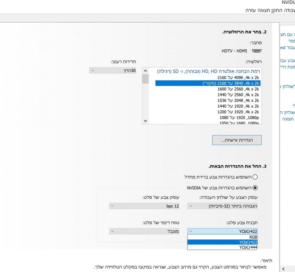Select the NVIDIA color settings radio button
This screenshot has width=295, height=272.
point(255,188)
